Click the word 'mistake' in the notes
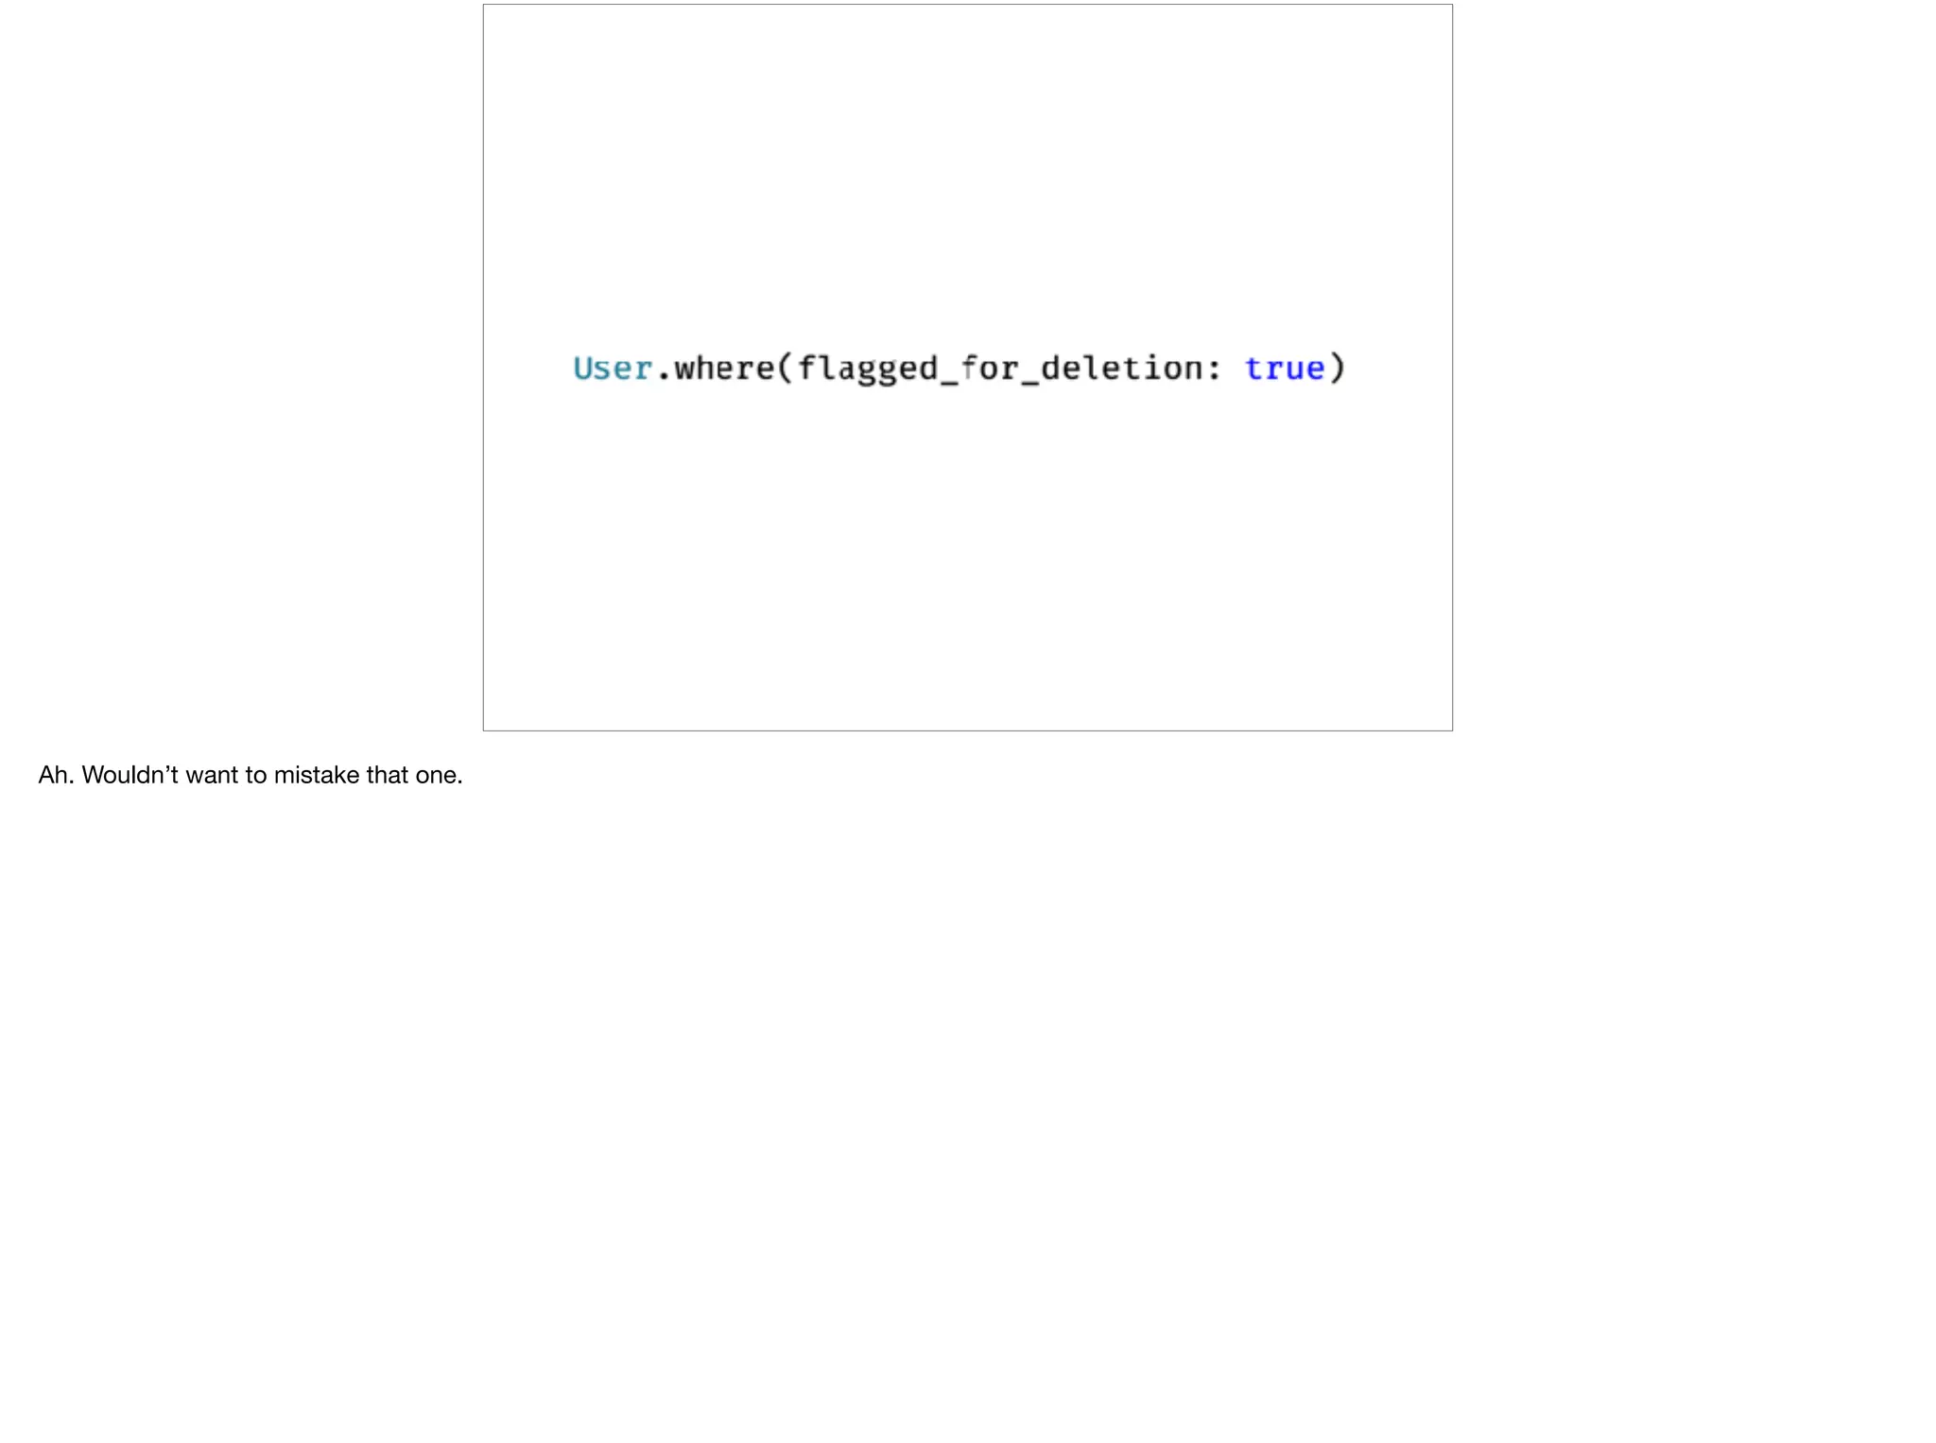The width and height of the screenshot is (1936, 1443). [x=317, y=775]
